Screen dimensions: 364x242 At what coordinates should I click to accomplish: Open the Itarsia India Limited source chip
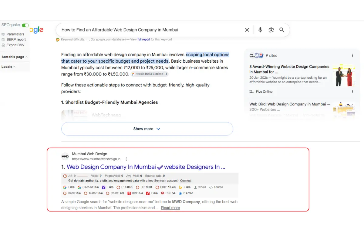tap(150, 74)
